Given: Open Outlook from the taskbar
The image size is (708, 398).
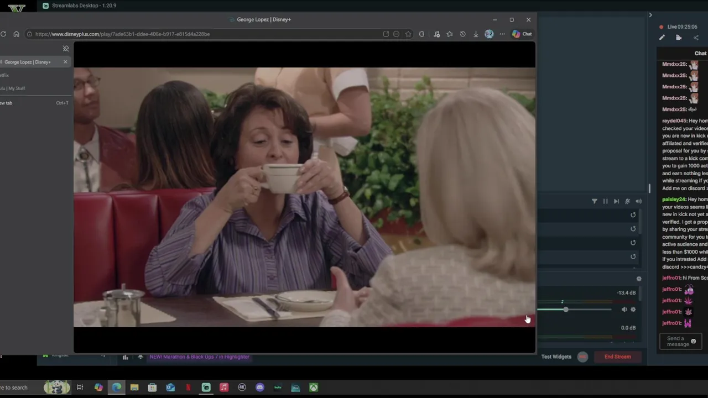Looking at the screenshot, I should pos(170,387).
